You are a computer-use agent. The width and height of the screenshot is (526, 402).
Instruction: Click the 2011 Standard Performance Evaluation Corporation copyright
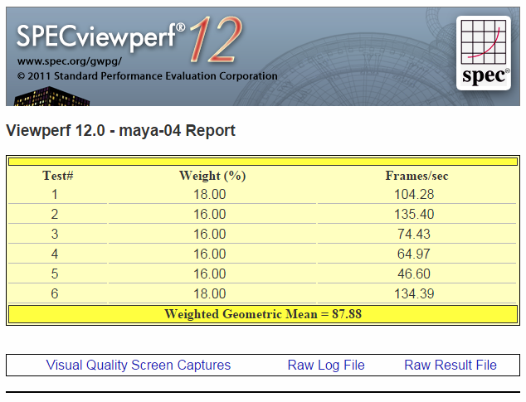coord(148,76)
